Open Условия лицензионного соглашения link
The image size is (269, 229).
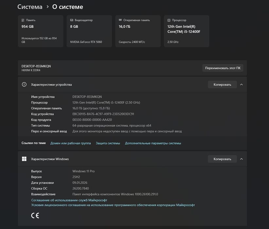pyautogui.click(x=113, y=205)
